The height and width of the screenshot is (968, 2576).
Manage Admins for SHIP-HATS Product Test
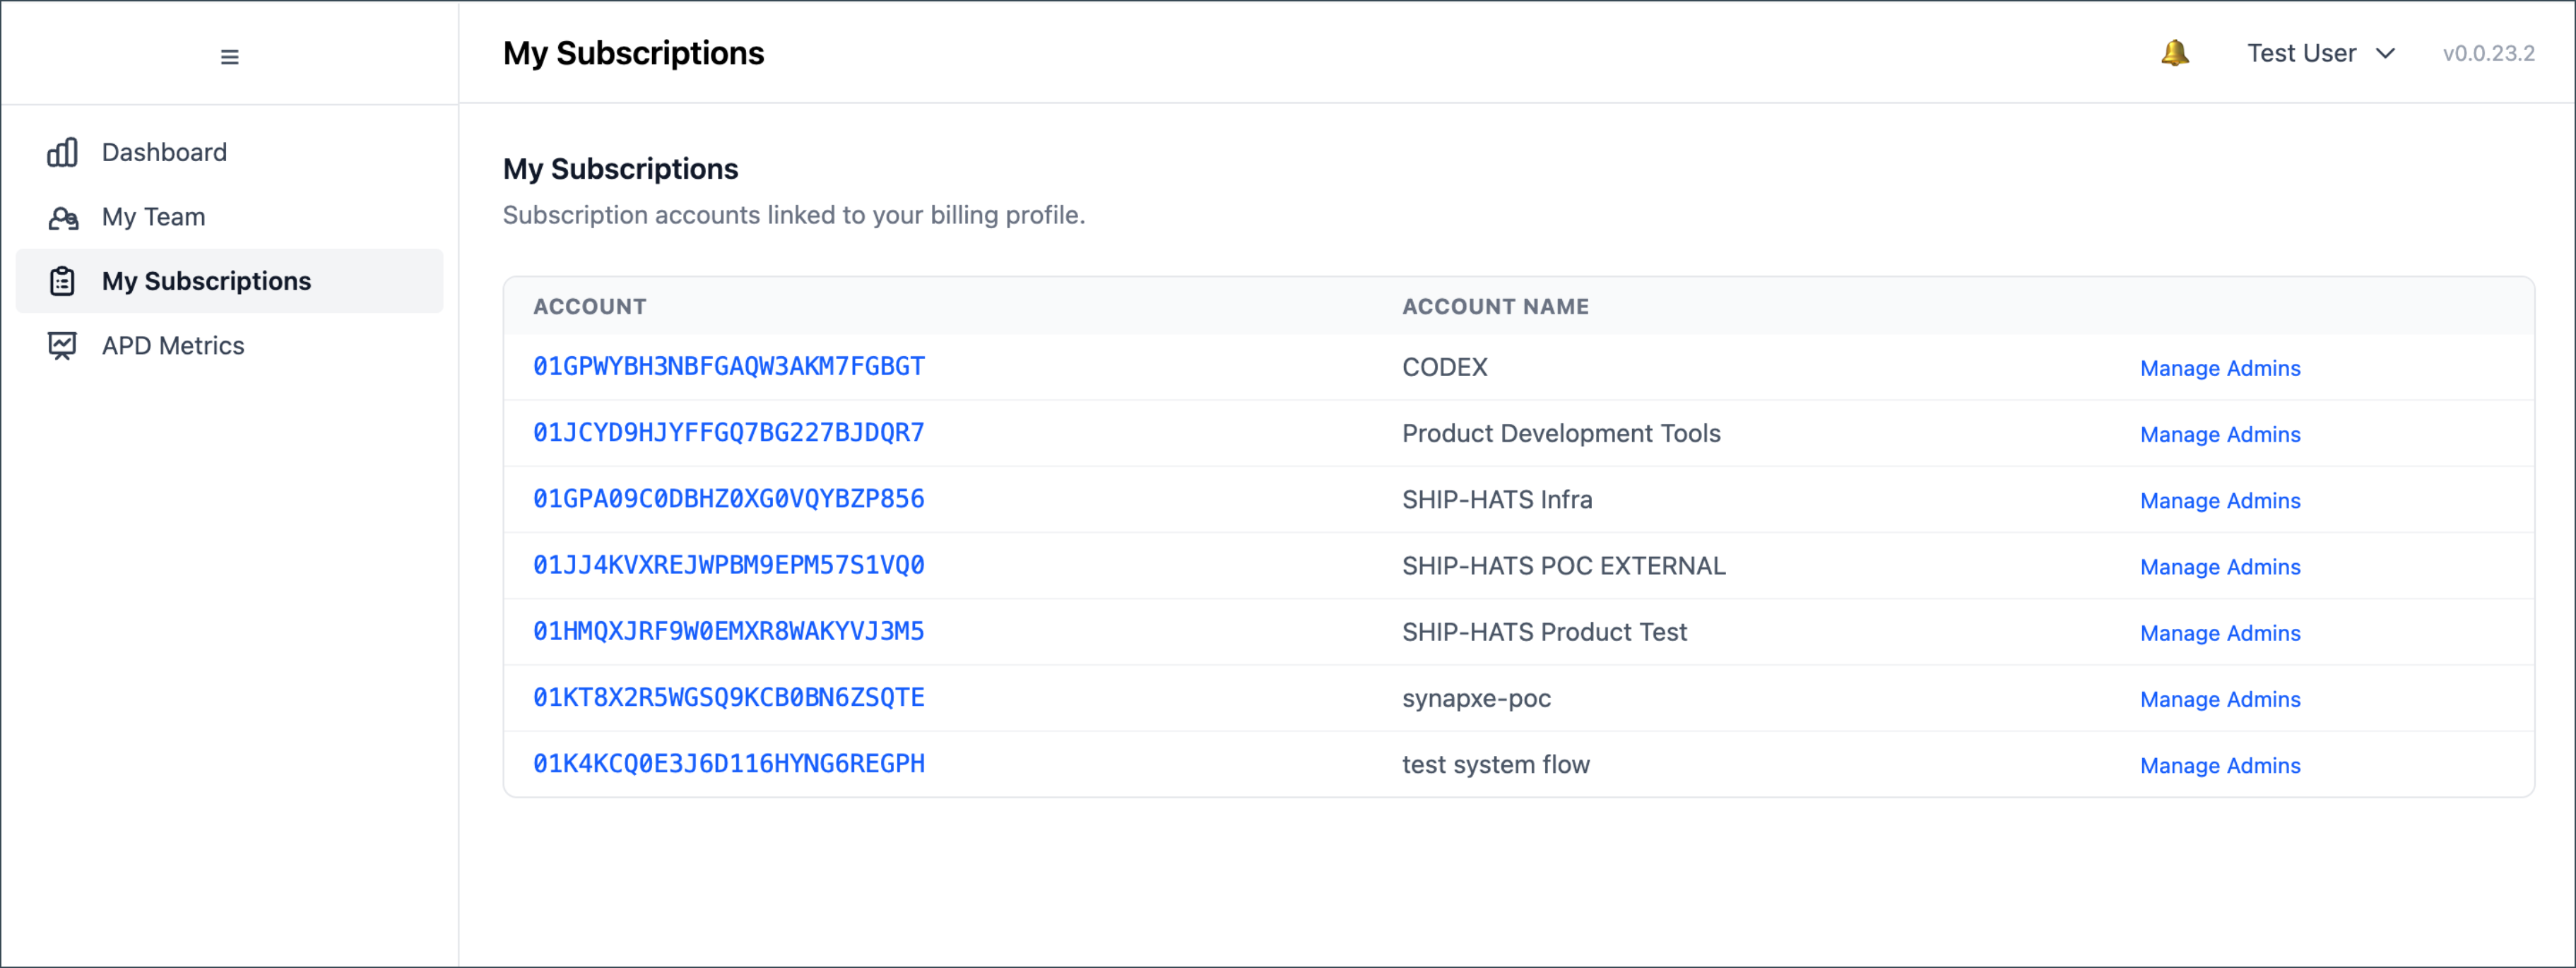[2220, 633]
